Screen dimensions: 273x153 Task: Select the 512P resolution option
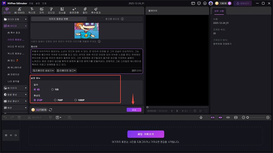[38, 100]
